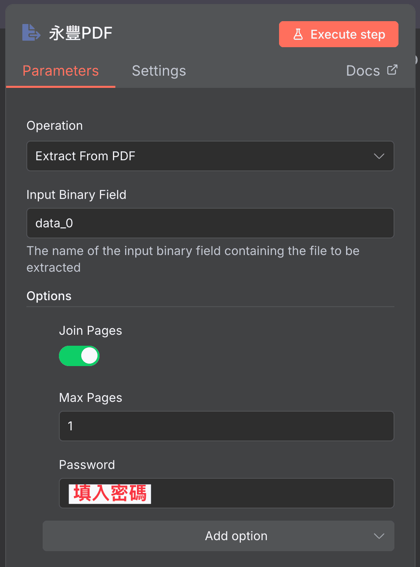Select the Parameters tab

pyautogui.click(x=61, y=70)
